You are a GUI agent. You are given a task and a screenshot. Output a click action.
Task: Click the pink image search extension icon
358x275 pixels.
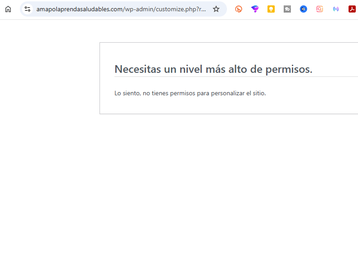(x=320, y=9)
